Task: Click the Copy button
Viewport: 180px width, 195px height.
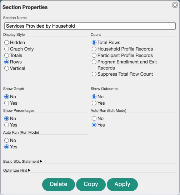Action: point(91,185)
